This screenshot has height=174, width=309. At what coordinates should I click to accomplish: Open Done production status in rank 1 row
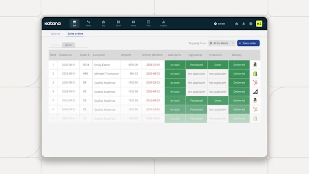218,65
